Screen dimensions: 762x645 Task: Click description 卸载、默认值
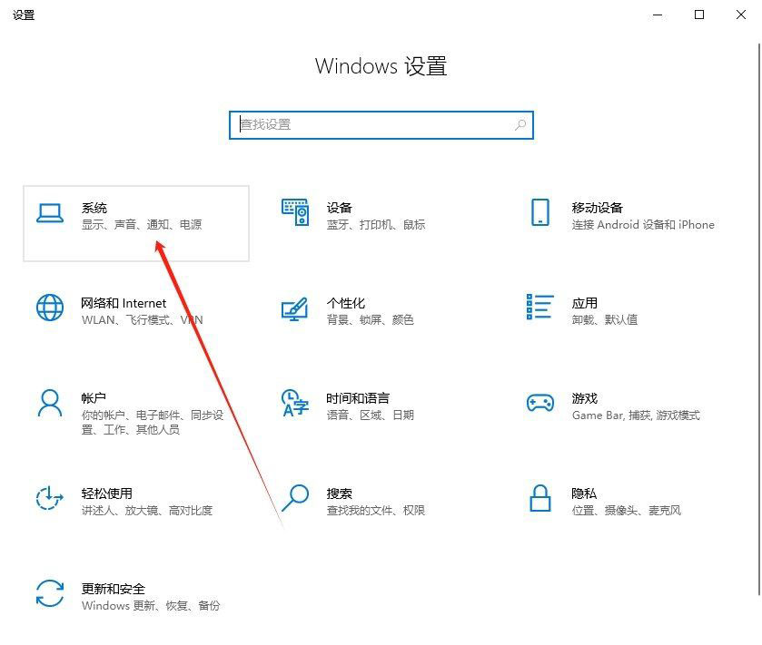pyautogui.click(x=605, y=320)
